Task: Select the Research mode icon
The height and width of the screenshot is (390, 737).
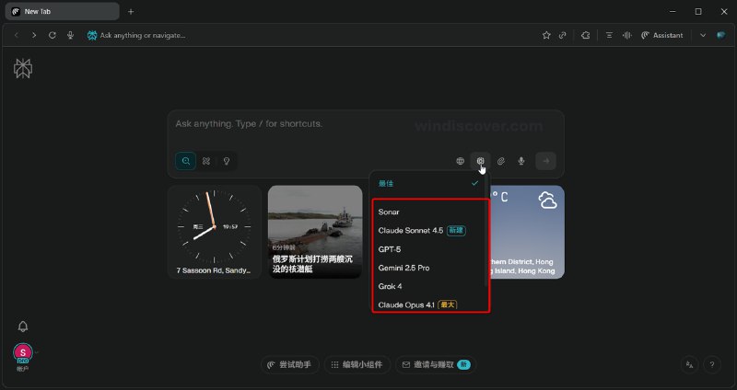Action: (x=205, y=161)
